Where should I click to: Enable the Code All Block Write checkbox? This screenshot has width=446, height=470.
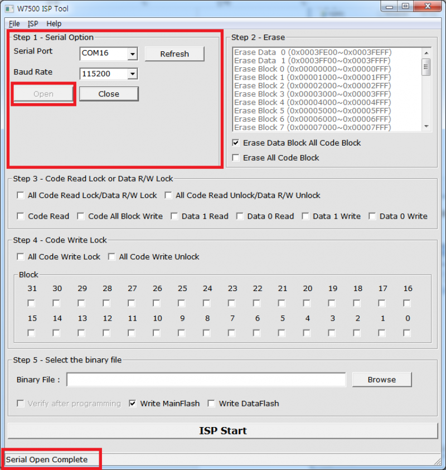tap(81, 216)
